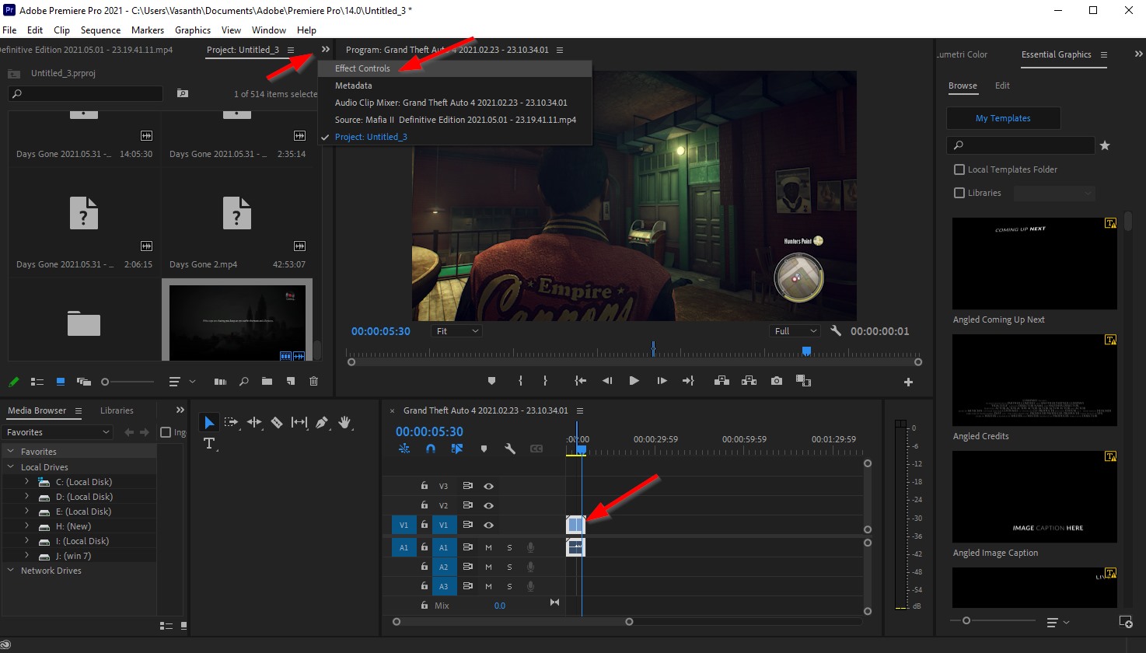
Task: Toggle V1 track output eye
Action: point(488,525)
